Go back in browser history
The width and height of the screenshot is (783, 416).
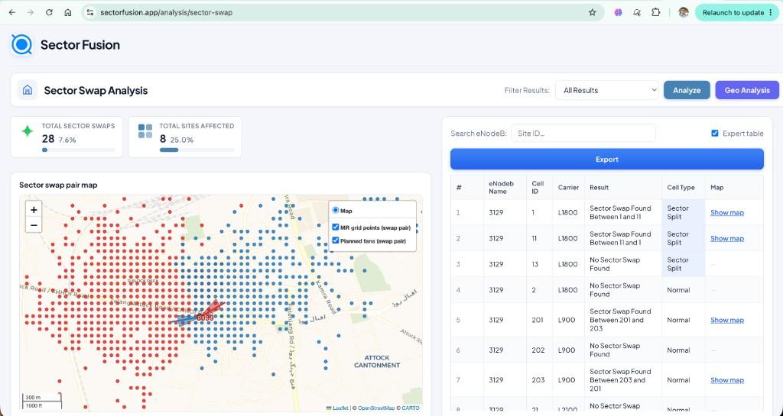[x=12, y=12]
